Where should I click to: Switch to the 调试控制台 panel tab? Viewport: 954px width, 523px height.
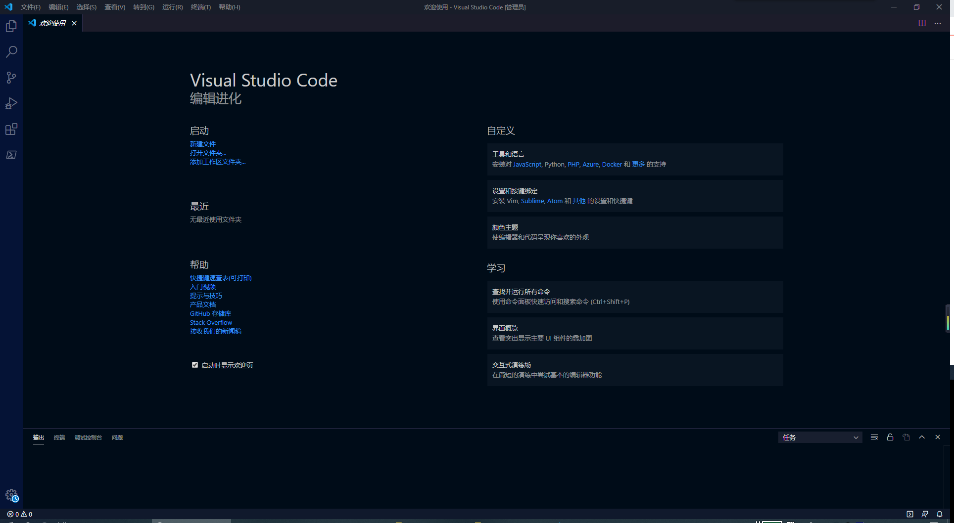[88, 437]
